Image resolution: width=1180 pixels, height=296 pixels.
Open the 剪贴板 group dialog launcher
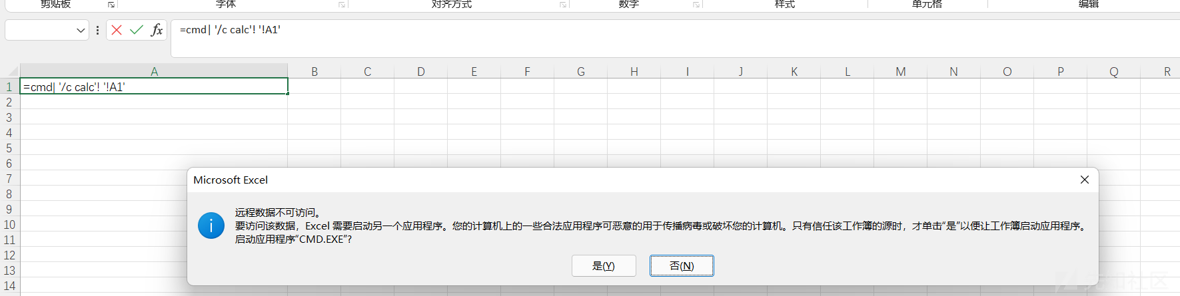tap(111, 5)
